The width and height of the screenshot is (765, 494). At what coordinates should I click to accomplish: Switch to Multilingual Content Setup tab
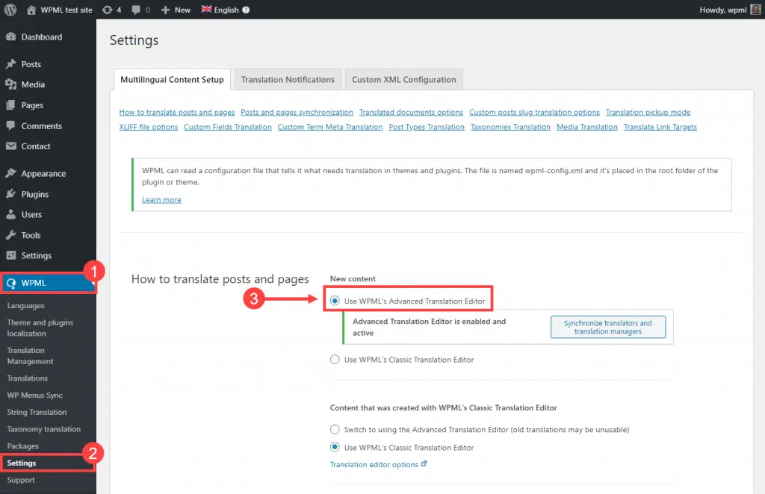coord(172,79)
